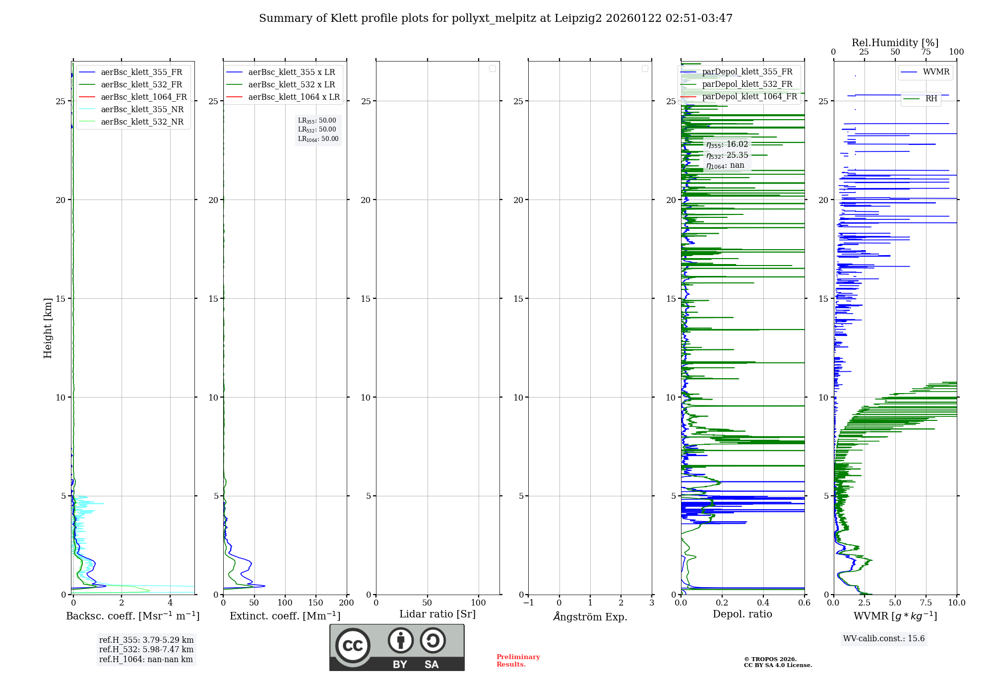
Task: Click the Rel.Humidity [%] axis label
Action: 895,43
